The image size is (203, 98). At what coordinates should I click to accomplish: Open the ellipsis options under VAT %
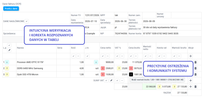point(122,56)
